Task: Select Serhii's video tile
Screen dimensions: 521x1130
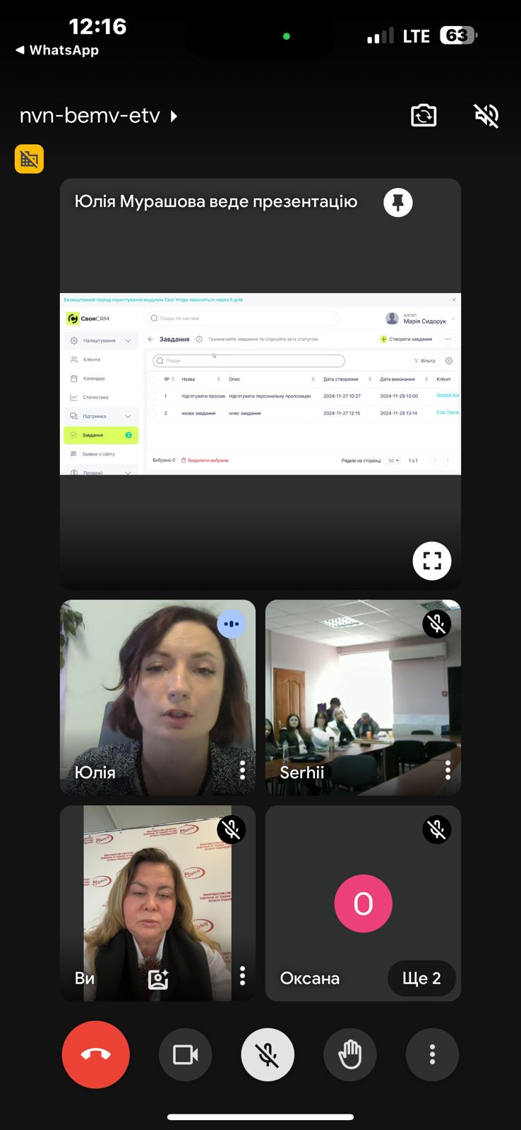Action: 363,698
